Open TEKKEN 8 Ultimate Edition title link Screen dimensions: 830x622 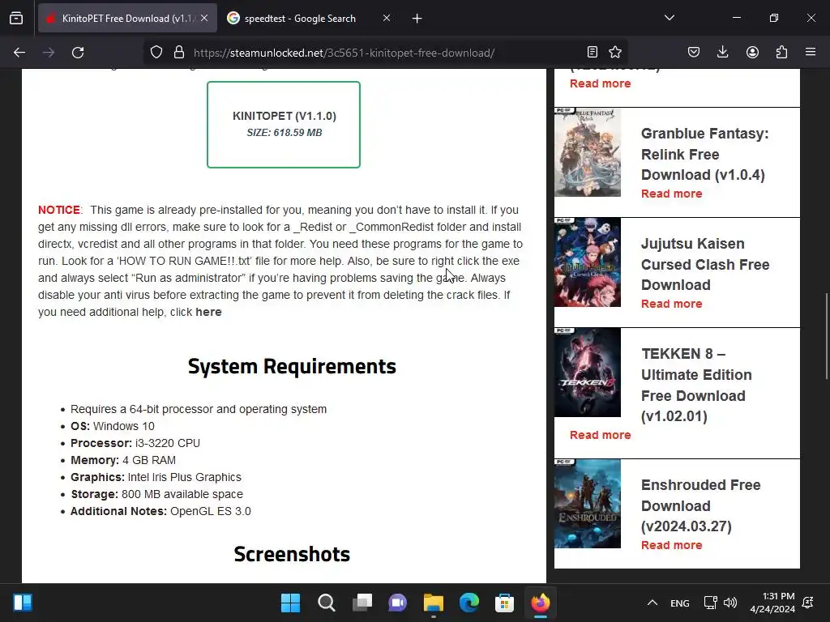(696, 385)
